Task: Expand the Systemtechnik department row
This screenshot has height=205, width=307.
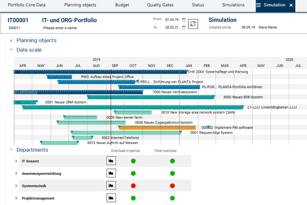Action: pos(16,186)
